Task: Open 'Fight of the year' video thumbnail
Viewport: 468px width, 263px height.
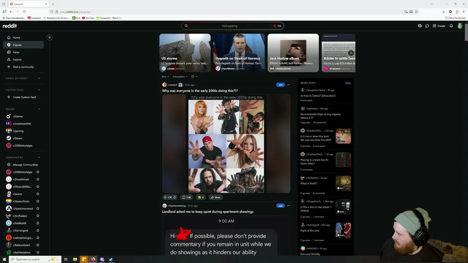Action: pyautogui.click(x=343, y=230)
